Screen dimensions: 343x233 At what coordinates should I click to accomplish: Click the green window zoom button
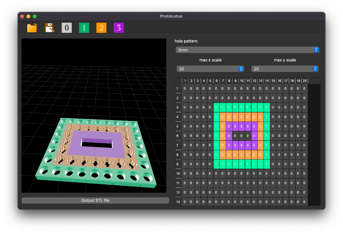point(35,16)
